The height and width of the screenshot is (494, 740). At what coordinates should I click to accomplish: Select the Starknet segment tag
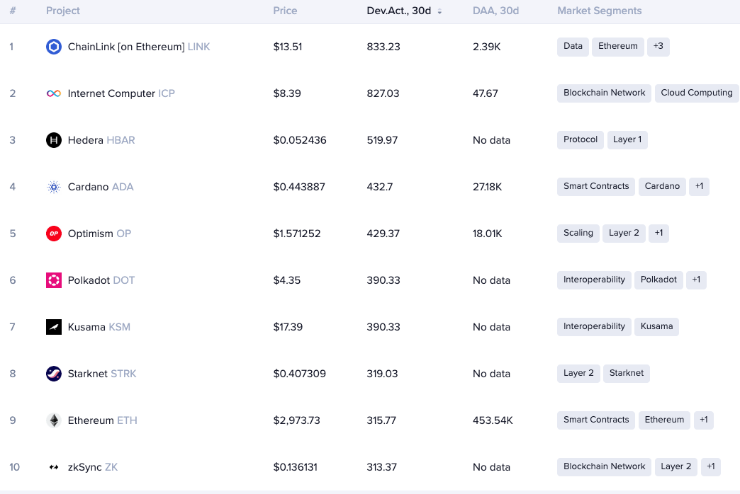pos(627,373)
